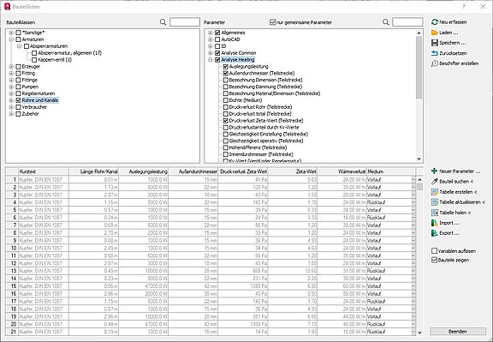Click parameter list scroll down arrow
The image size is (493, 342).
419,159
